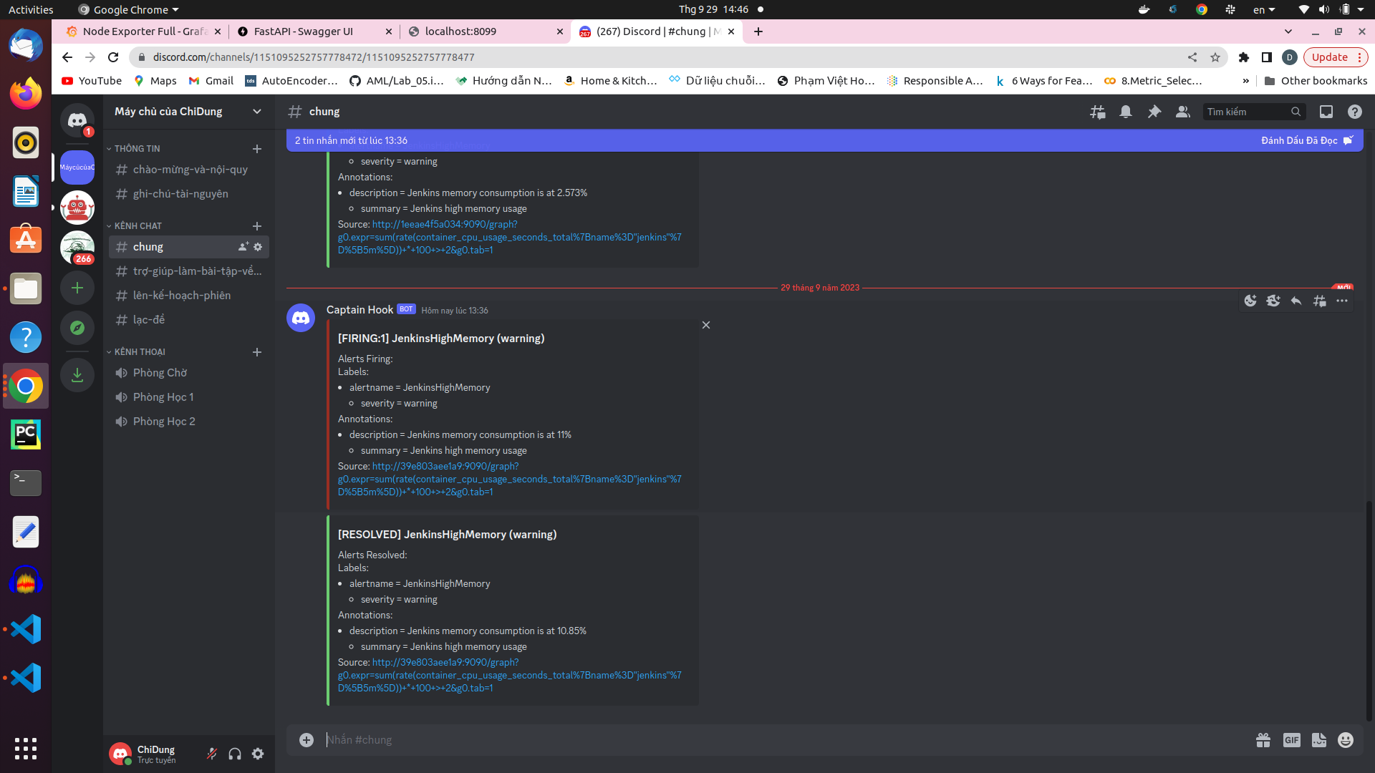Open the sticker picker icon

(x=1318, y=740)
